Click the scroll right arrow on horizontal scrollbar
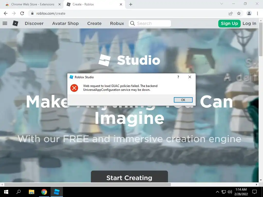 [257, 184]
